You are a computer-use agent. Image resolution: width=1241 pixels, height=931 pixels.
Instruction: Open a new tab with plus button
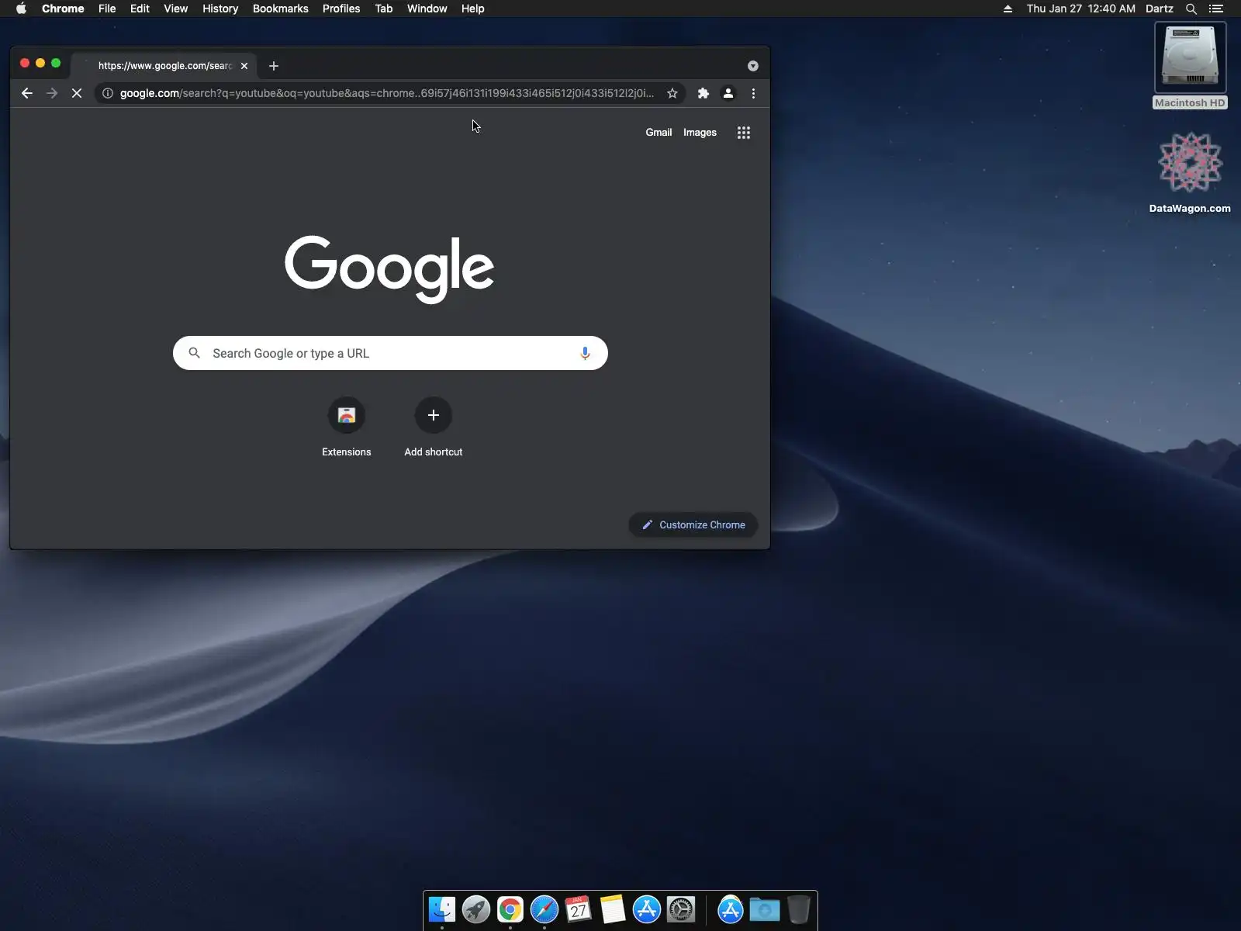tap(274, 66)
